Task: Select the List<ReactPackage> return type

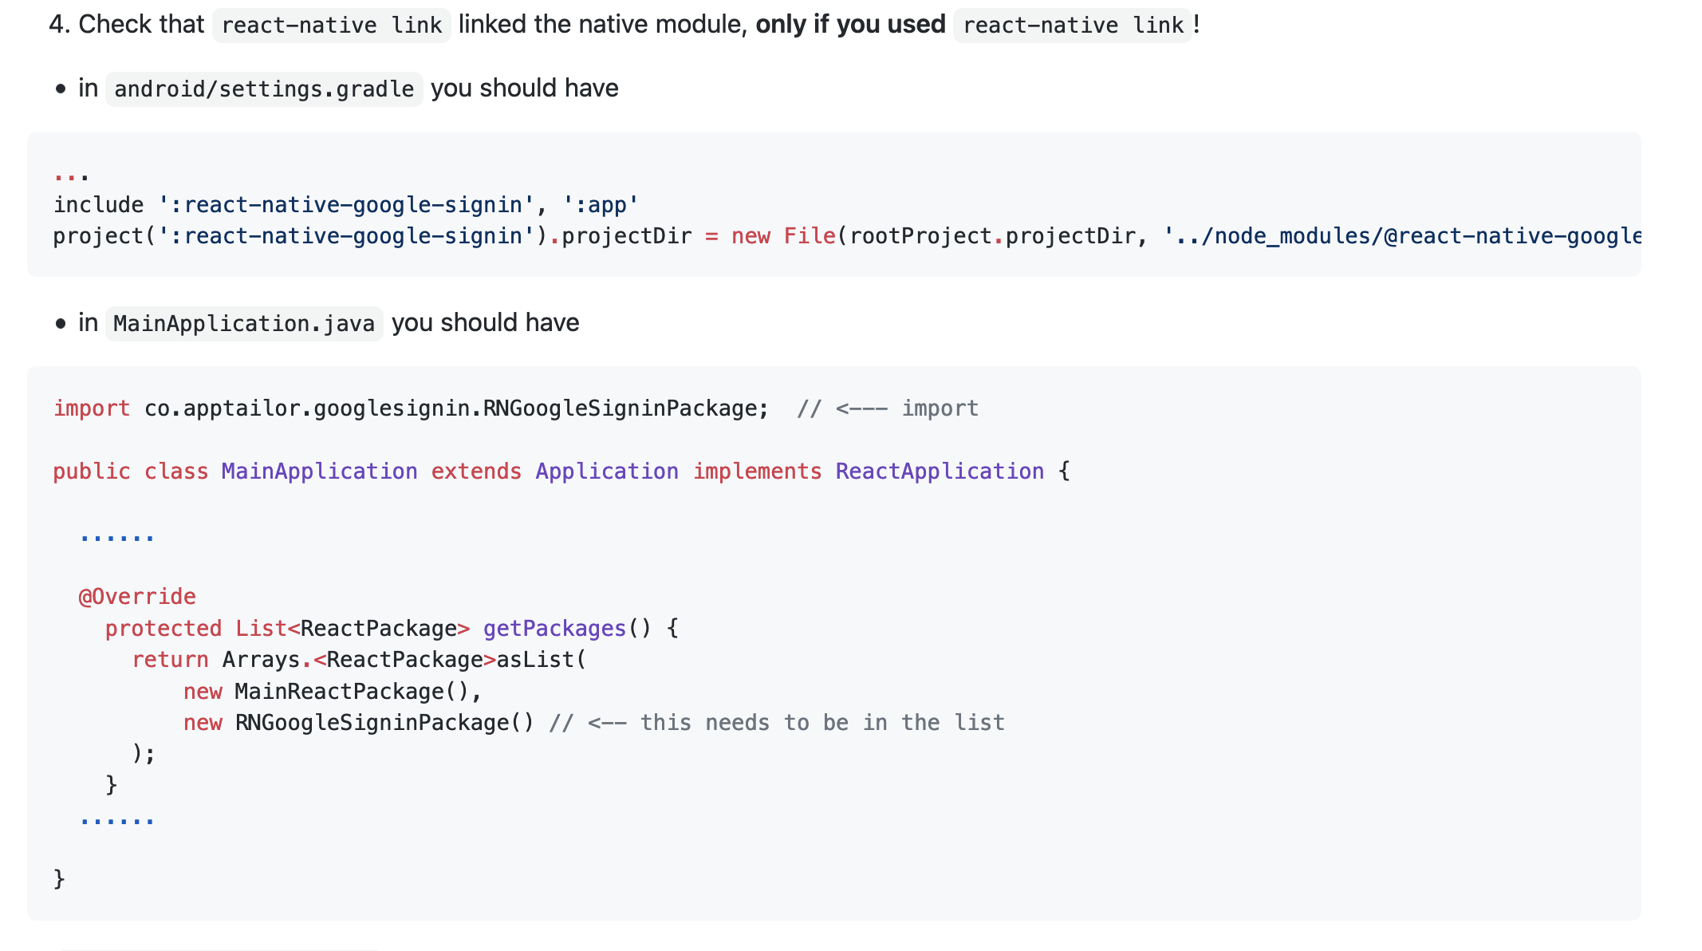Action: [x=351, y=628]
